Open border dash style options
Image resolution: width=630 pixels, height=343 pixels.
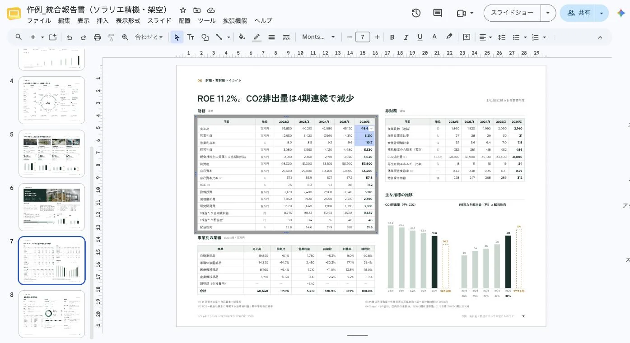286,37
